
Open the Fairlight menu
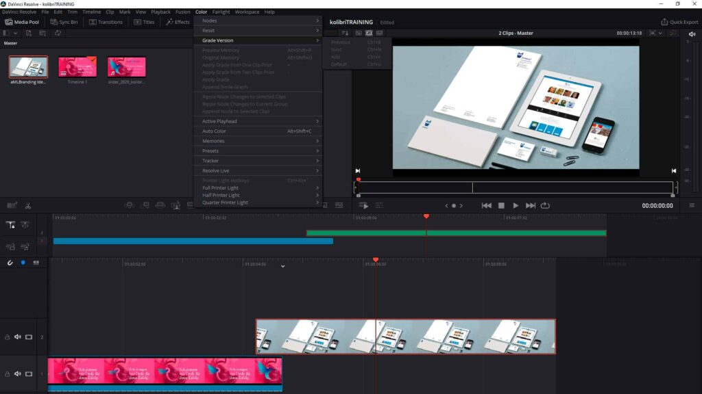[x=221, y=12]
